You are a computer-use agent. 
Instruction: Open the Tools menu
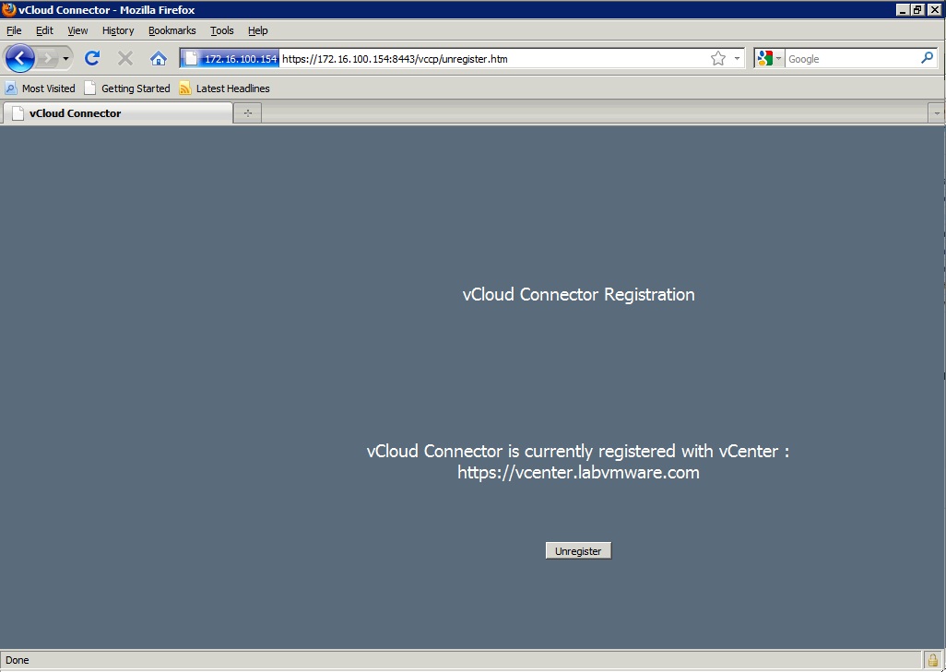pyautogui.click(x=221, y=30)
